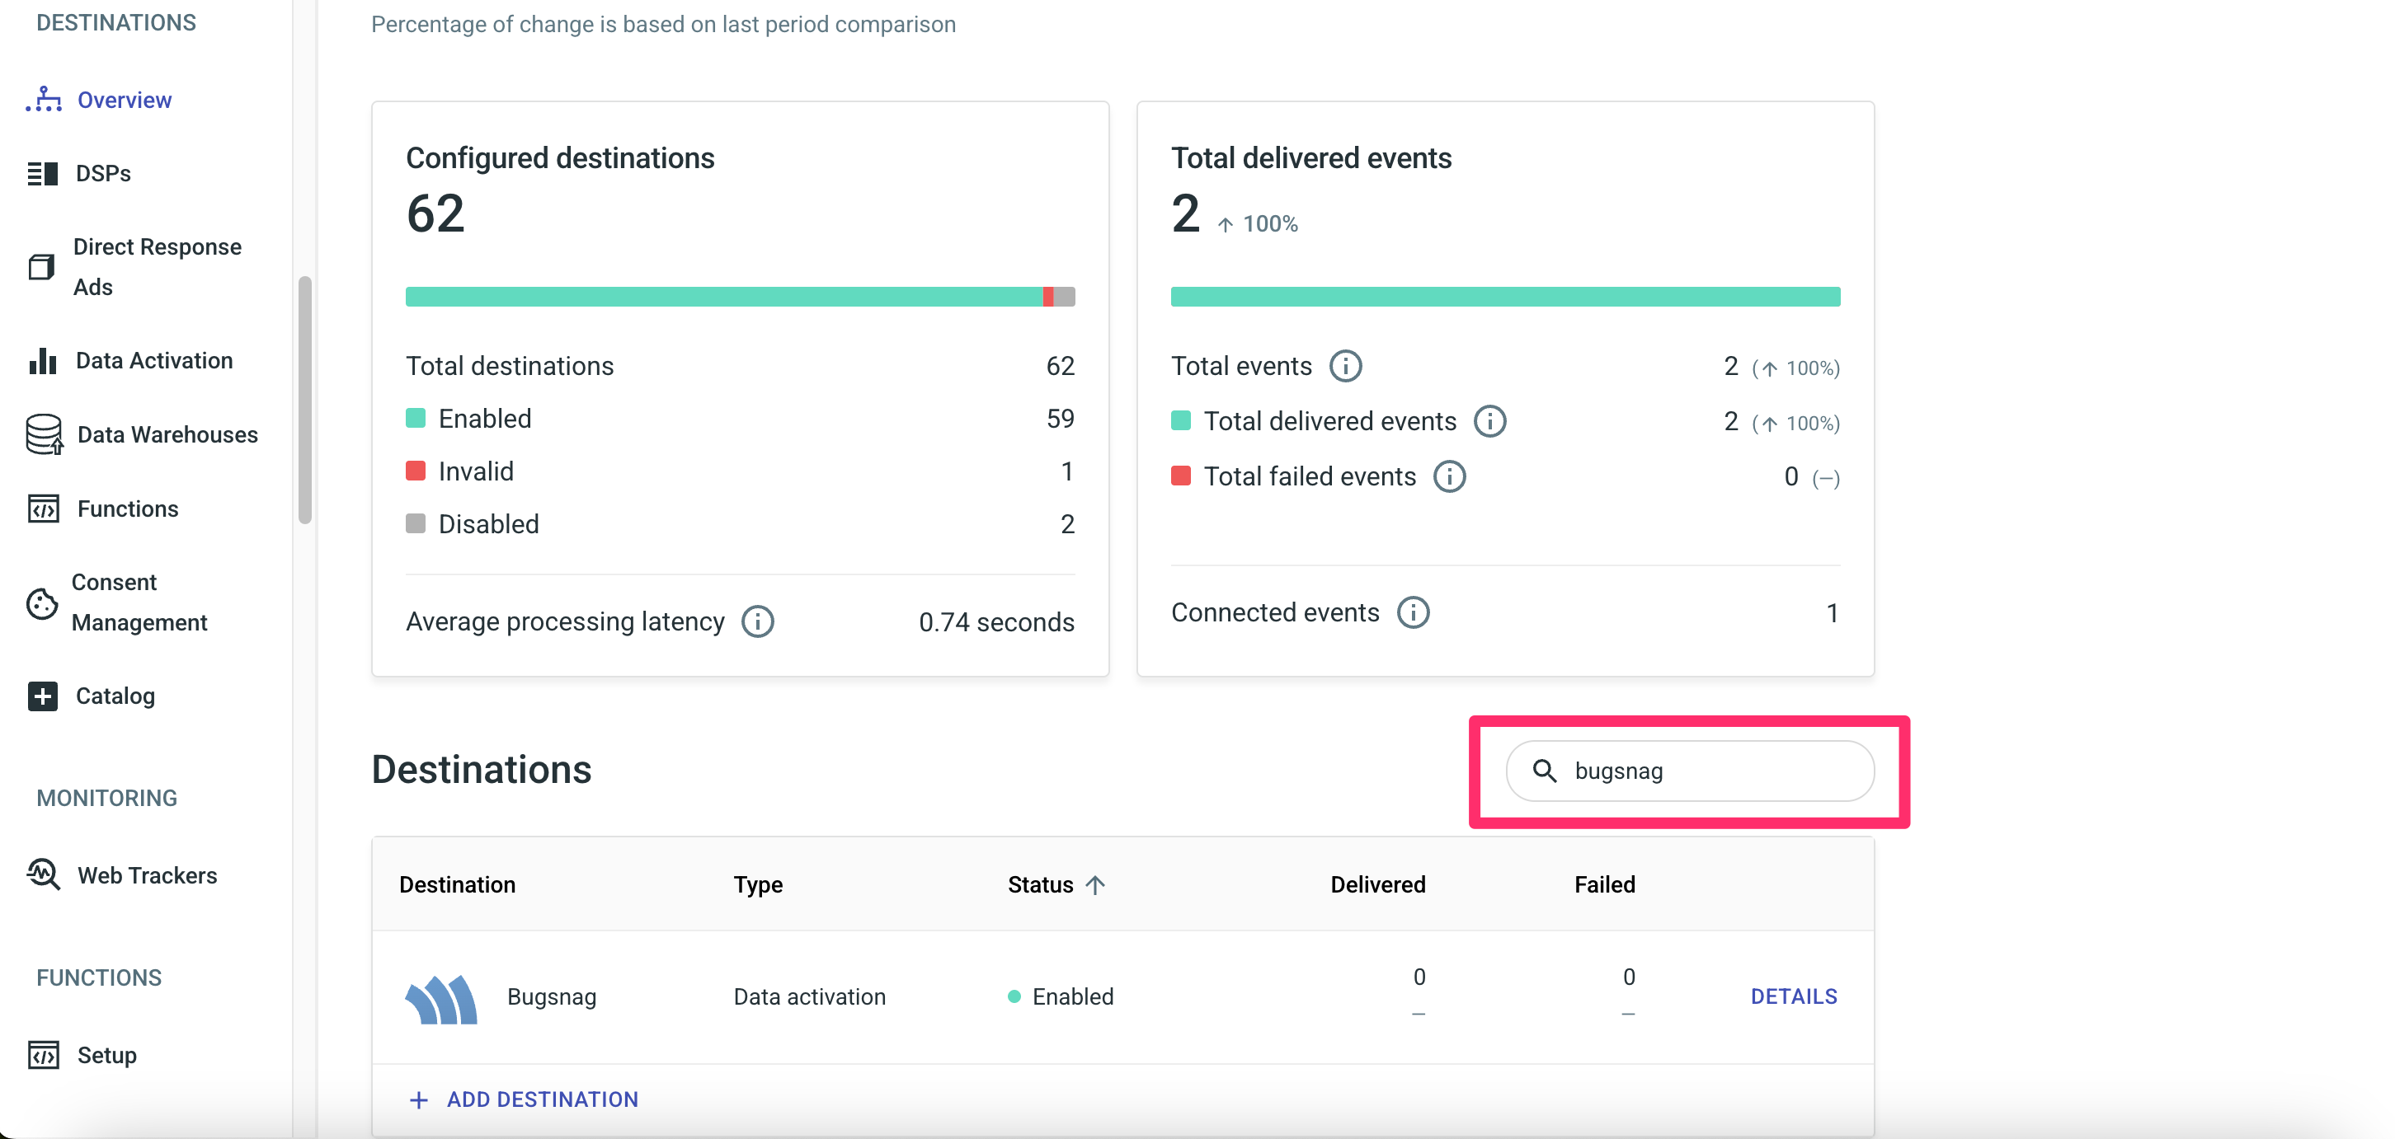
Task: Sort by Status column arrow
Action: coord(1095,884)
